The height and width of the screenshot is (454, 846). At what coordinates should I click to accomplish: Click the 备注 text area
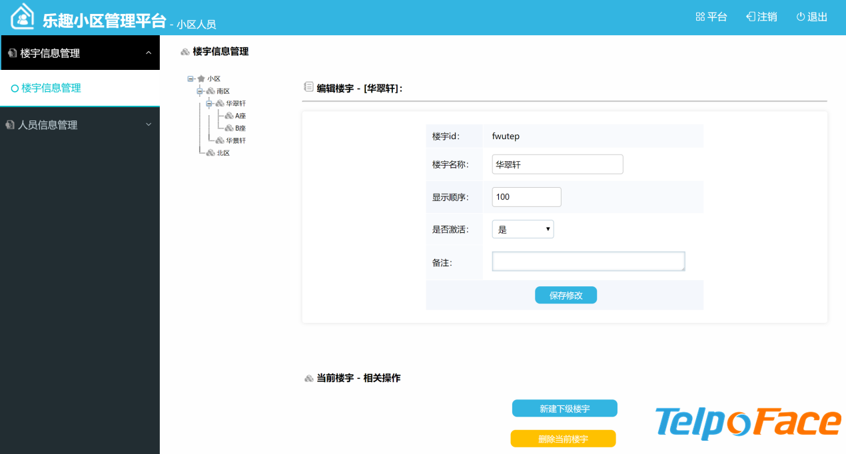[588, 262]
